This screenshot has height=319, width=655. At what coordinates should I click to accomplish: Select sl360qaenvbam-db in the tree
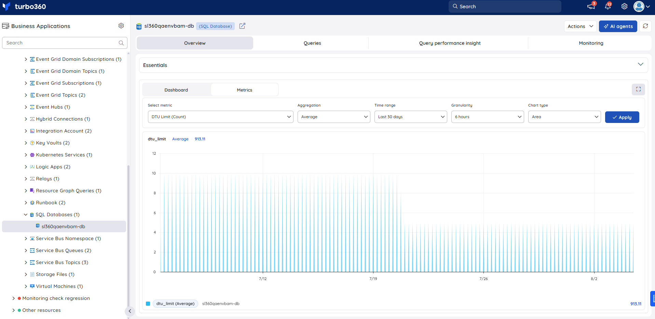pyautogui.click(x=64, y=226)
